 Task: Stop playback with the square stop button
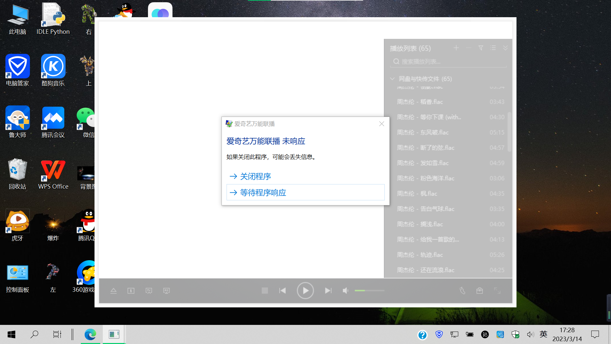pyautogui.click(x=265, y=290)
